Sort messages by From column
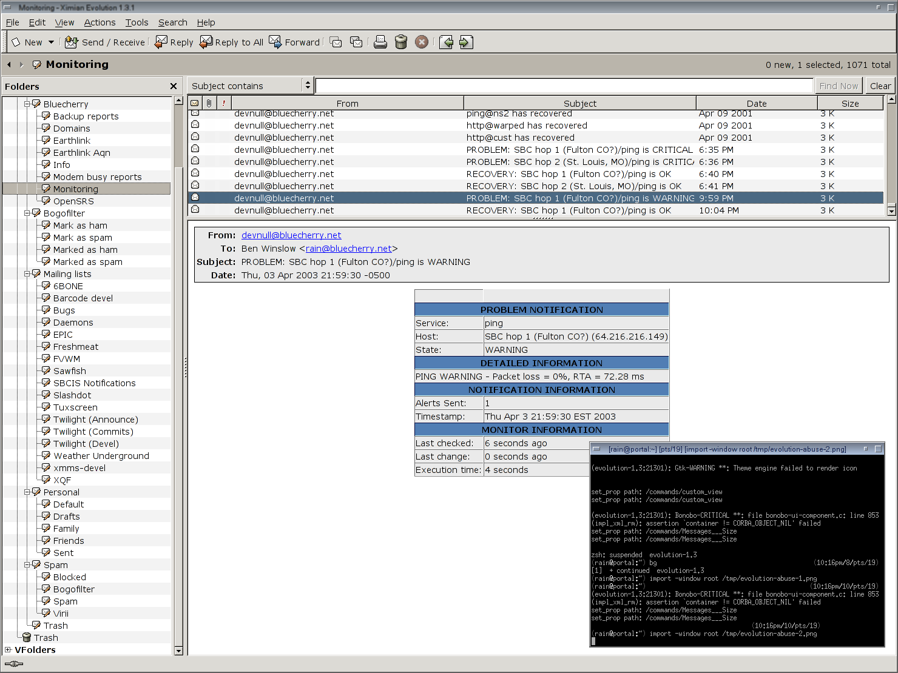The width and height of the screenshot is (898, 673). tap(347, 103)
